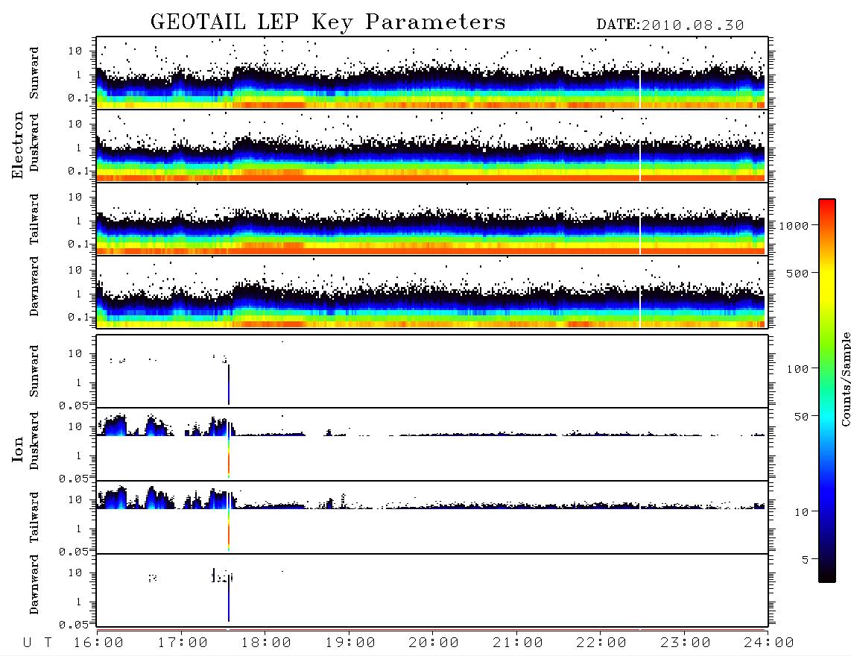This screenshot has width=851, height=656.
Task: Click the "24:00" time axis label
Action: point(769,643)
